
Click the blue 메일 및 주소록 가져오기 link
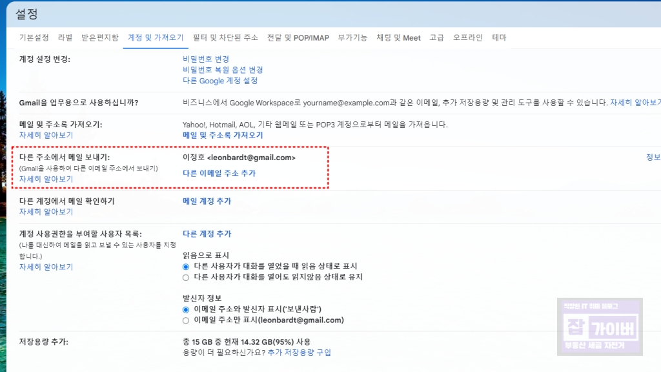(223, 136)
